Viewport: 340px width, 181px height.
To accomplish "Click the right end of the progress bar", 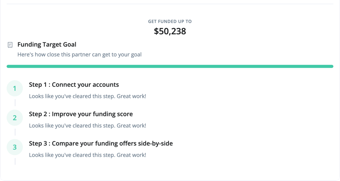I will coord(332,66).
